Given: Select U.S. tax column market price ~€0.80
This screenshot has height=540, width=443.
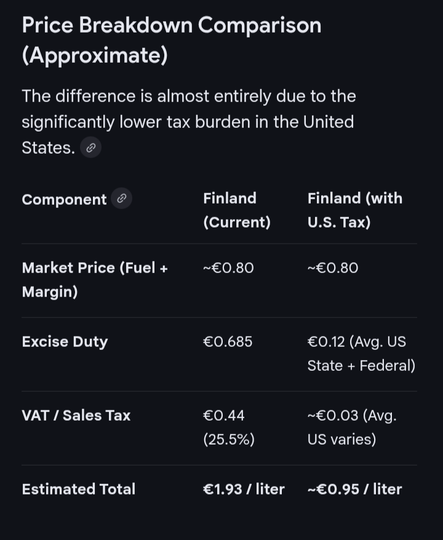Looking at the screenshot, I should coord(333,268).
